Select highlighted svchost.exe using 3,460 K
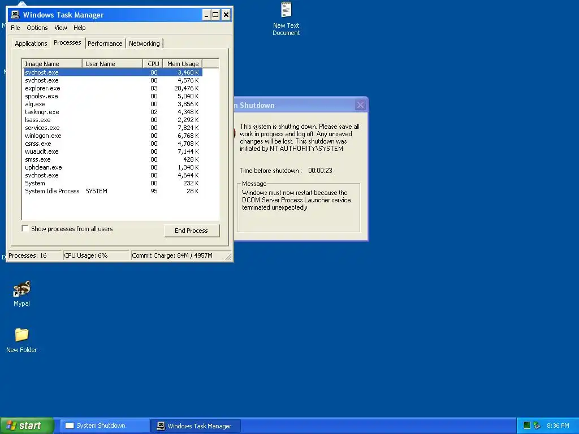579x434 pixels. [x=113, y=72]
